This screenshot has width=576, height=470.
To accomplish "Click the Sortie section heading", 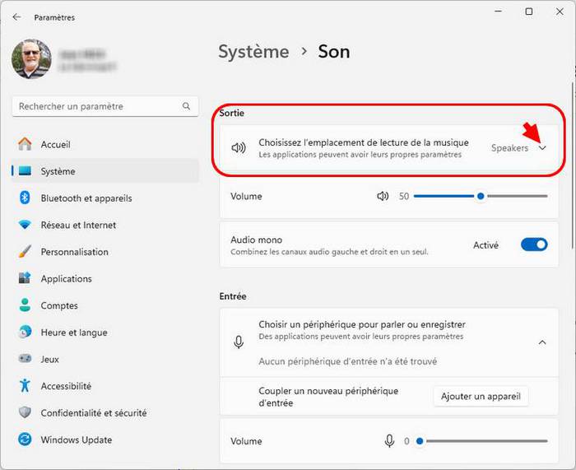I will pos(231,114).
